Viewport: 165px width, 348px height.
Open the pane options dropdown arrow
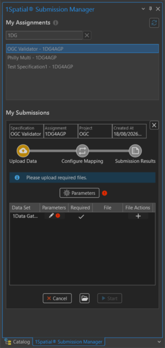point(143,9)
